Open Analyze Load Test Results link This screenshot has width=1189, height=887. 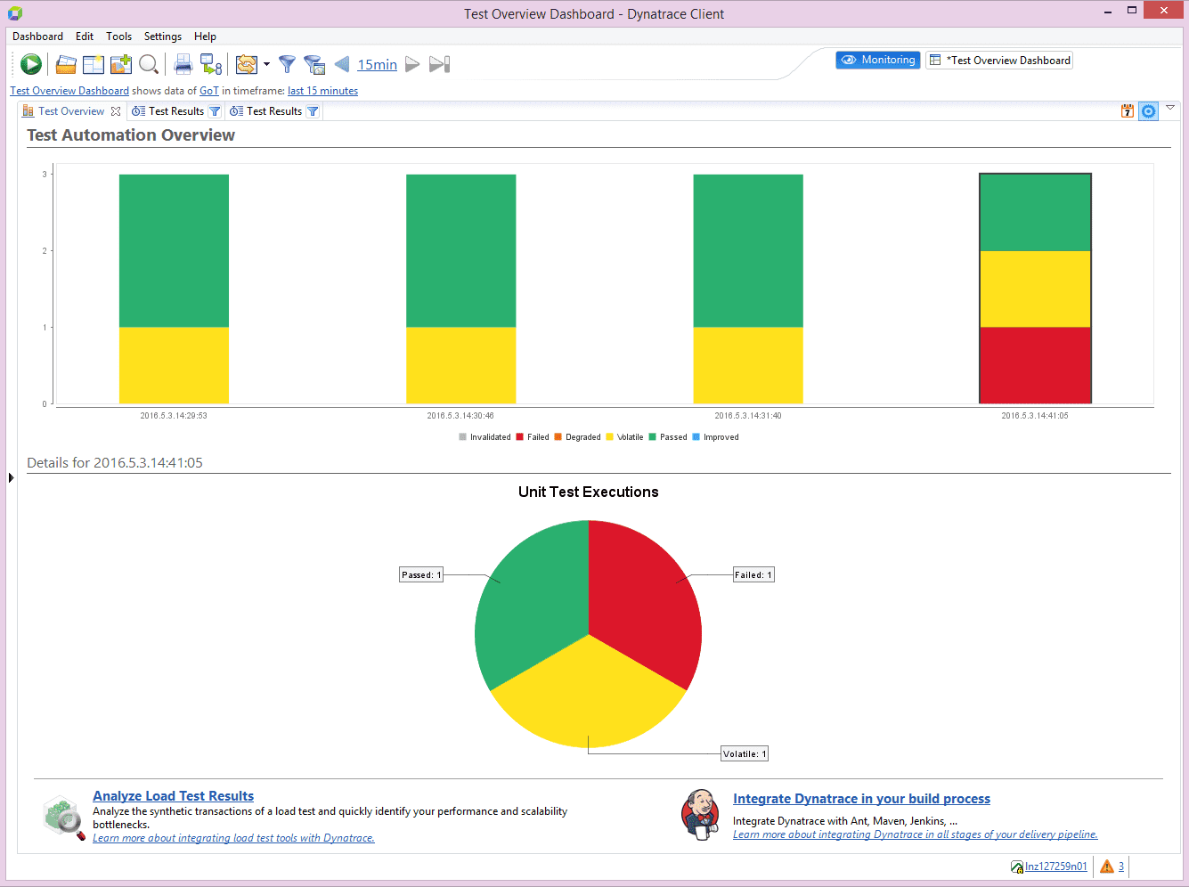173,796
